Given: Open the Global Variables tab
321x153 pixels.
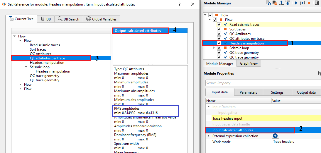Looking at the screenshot, I should point(101,19).
